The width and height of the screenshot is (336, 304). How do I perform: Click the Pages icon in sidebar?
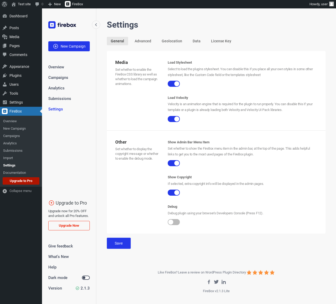coord(5,46)
